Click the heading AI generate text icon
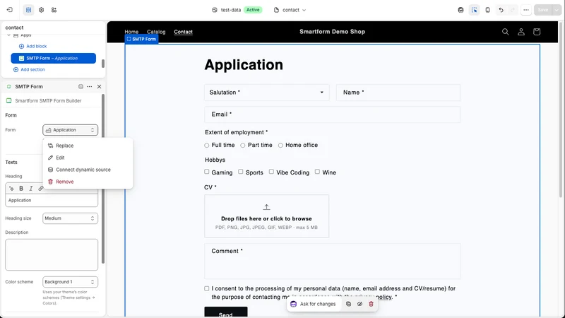Screen dimensions: 565x318 click(11, 188)
